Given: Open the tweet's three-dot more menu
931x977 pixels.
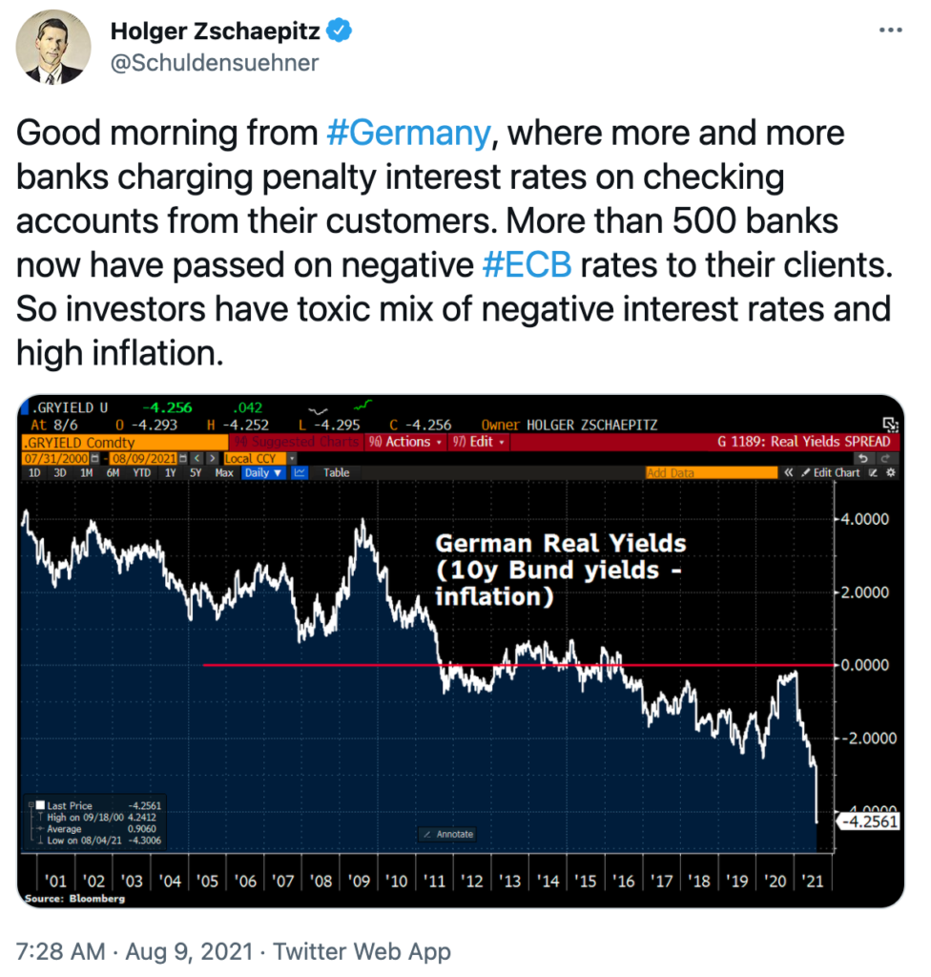Looking at the screenshot, I should (x=890, y=30).
